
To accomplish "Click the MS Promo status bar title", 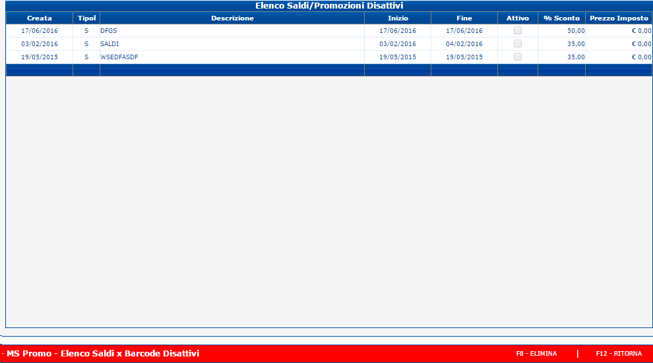I will tap(103, 353).
